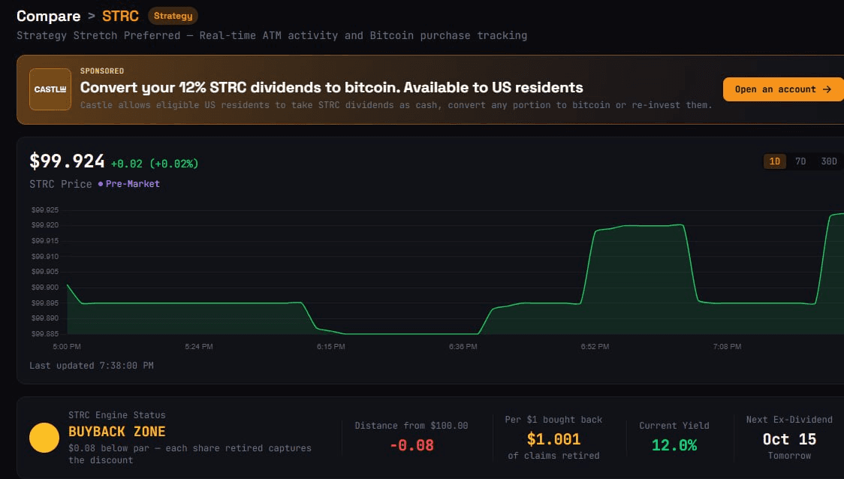
Task: Click the Strategy Stretch Preferred subtitle
Action: pos(272,35)
